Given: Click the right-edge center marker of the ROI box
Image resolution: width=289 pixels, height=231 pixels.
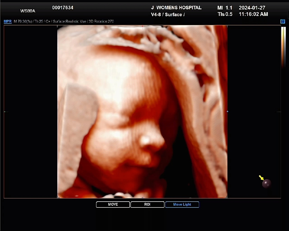Looking at the screenshot, I should [227, 111].
